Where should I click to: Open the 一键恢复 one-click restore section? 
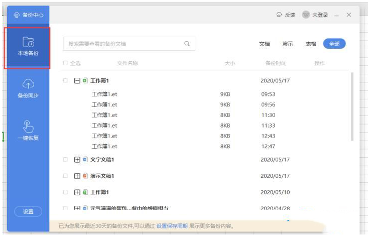pos(28,131)
